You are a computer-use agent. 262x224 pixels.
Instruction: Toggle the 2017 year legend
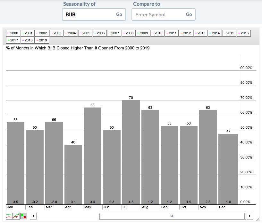tap(13, 40)
